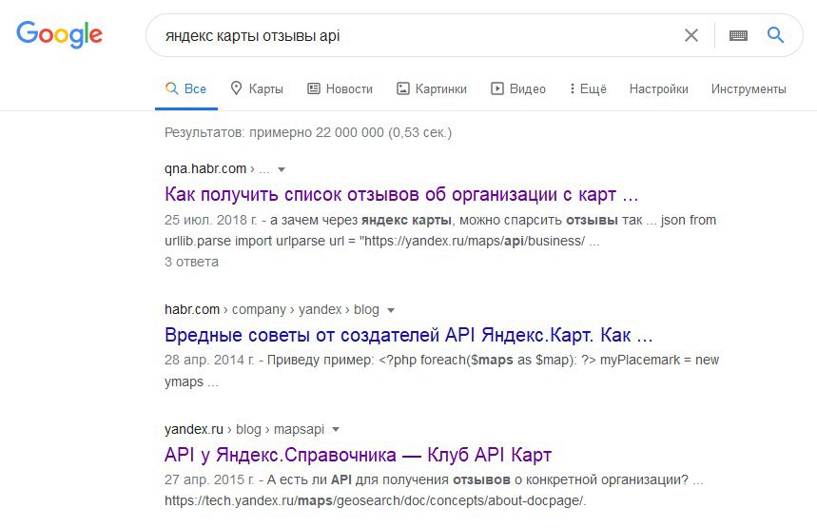Open result 'API у Яндекс.Справочника — Клуб API Карт'
This screenshot has height=528, width=817.
click(x=358, y=455)
